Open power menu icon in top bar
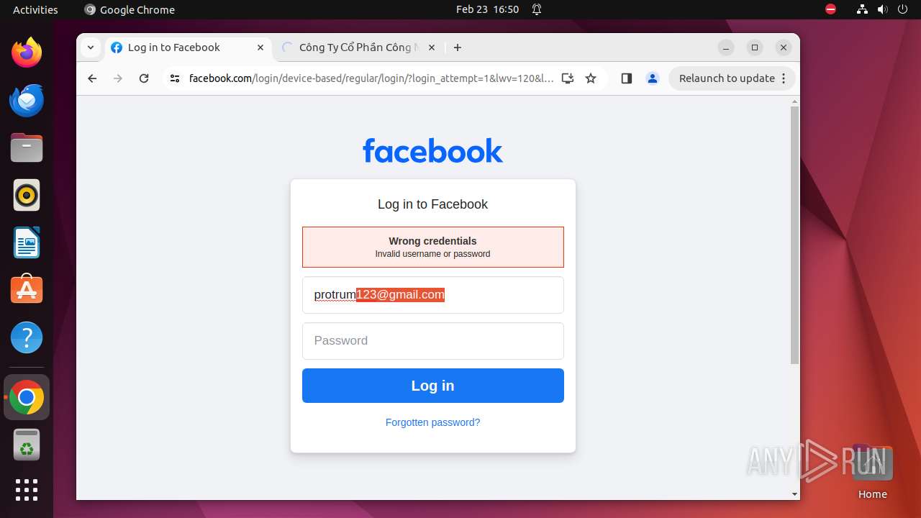This screenshot has height=518, width=921. pyautogui.click(x=903, y=9)
